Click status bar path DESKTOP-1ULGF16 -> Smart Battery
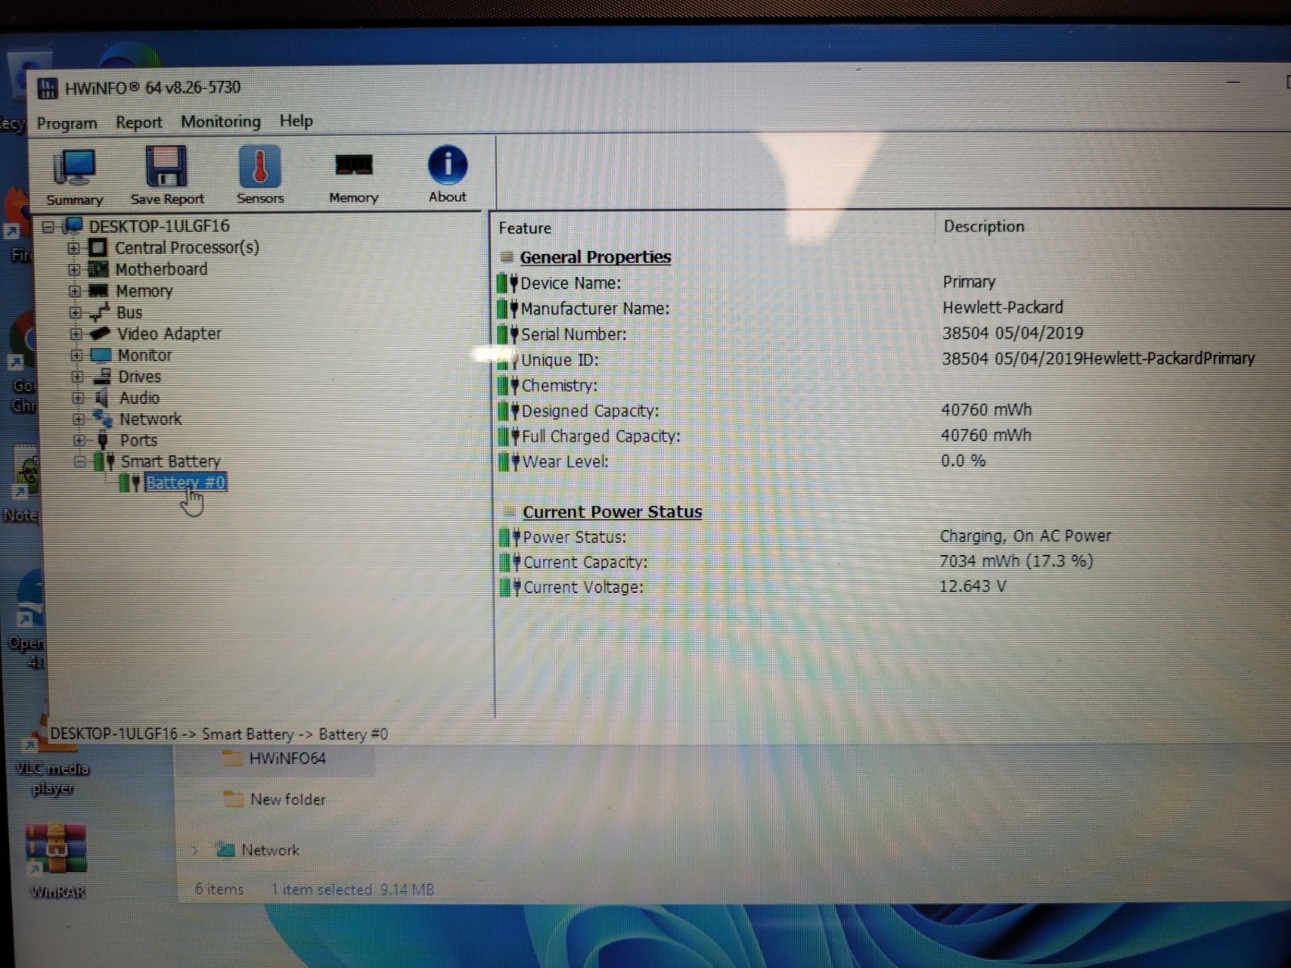This screenshot has width=1291, height=968. (219, 734)
